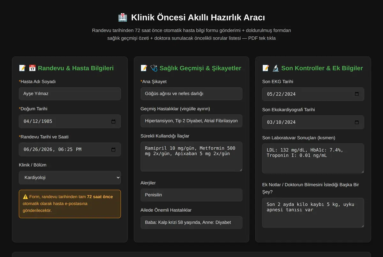Viewport: 383px width, 257px height.
Task: Open calendar picker in Doğum Tarihi field
Action: click(x=113, y=121)
